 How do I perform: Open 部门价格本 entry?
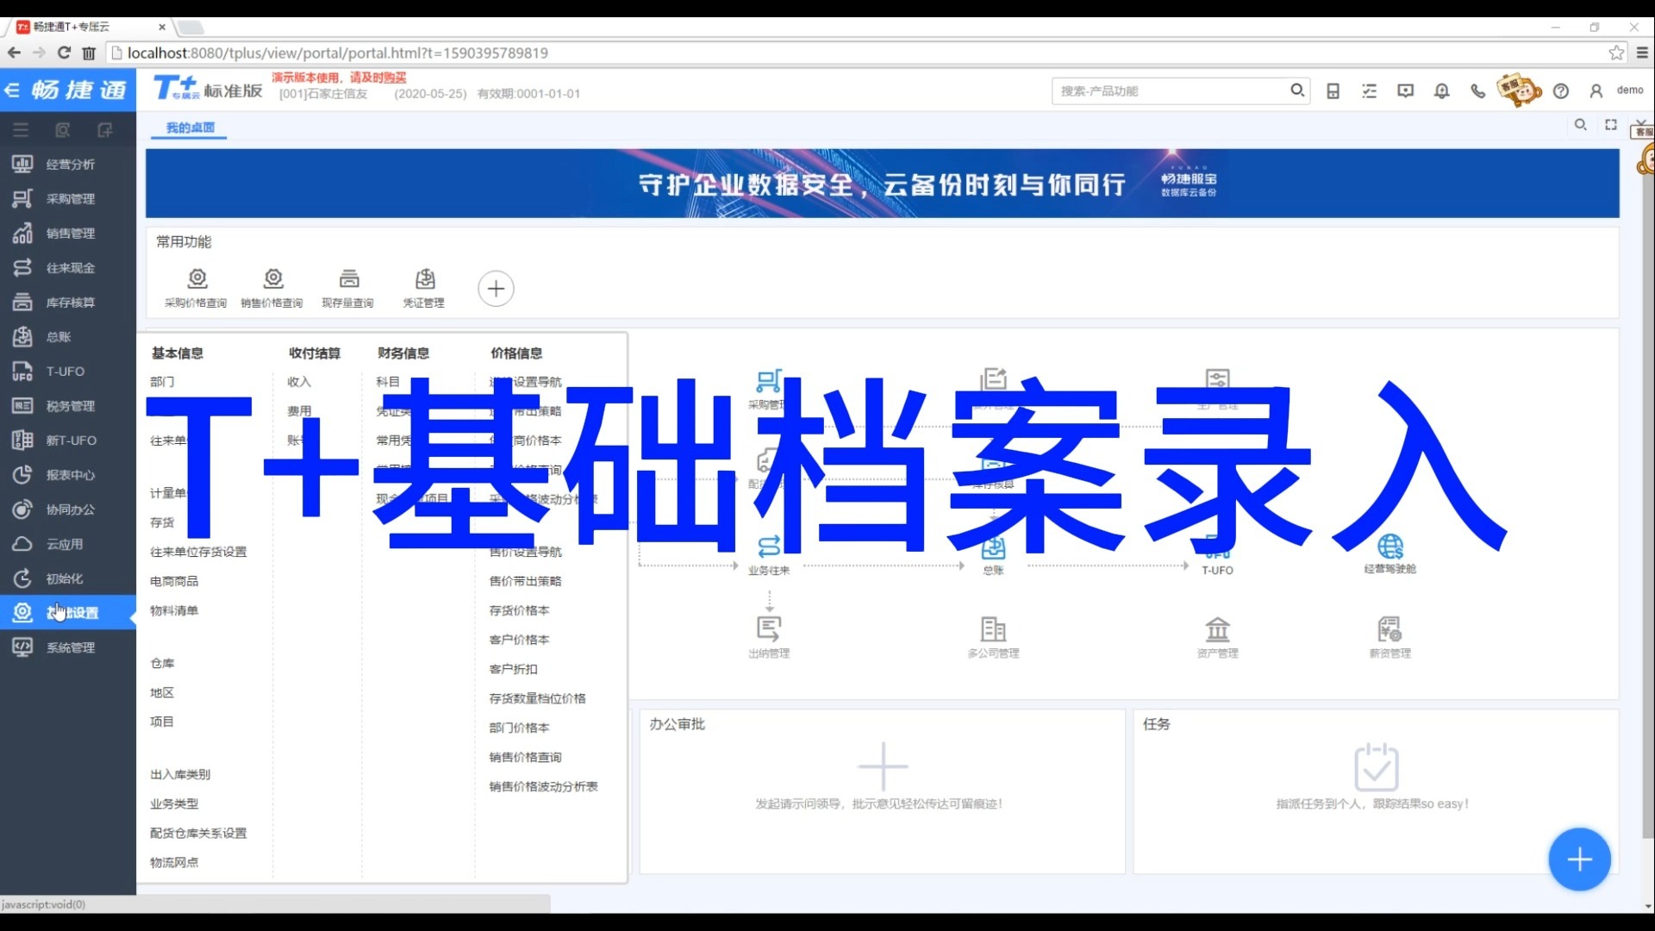(519, 728)
